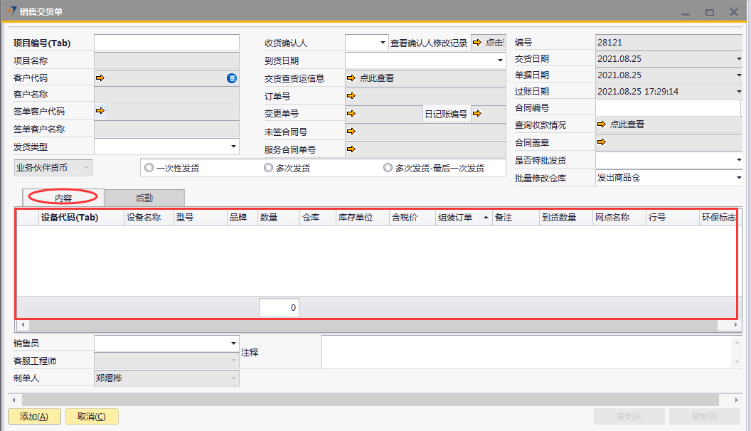751x431 pixels.
Task: Switch to the 内容 tab
Action: coord(63,198)
